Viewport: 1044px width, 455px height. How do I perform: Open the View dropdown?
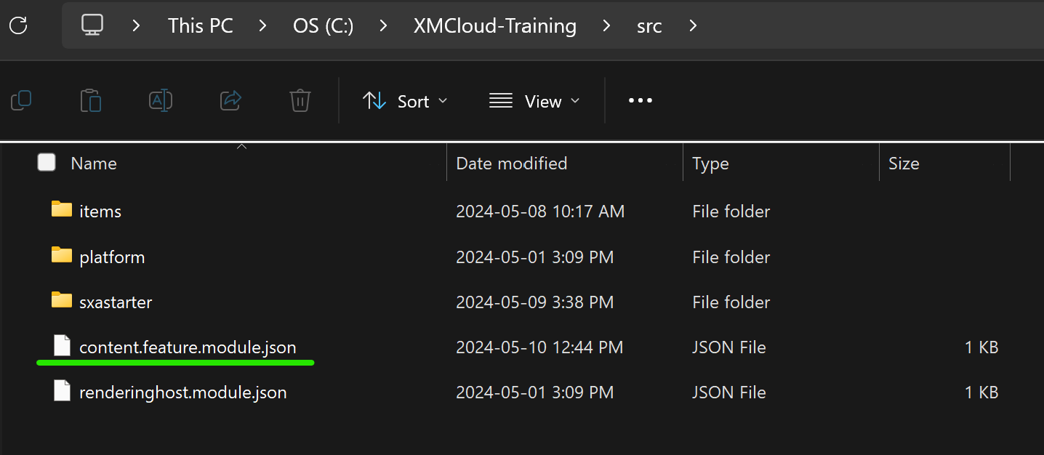[534, 101]
